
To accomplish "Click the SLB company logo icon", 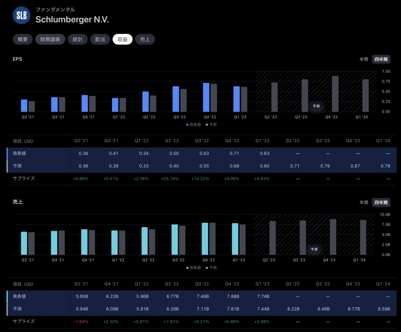I will click(x=22, y=15).
